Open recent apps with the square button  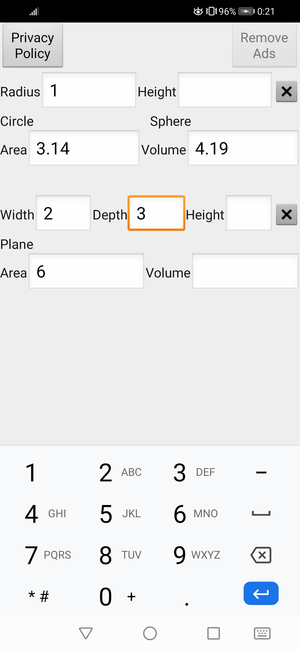pos(214,633)
